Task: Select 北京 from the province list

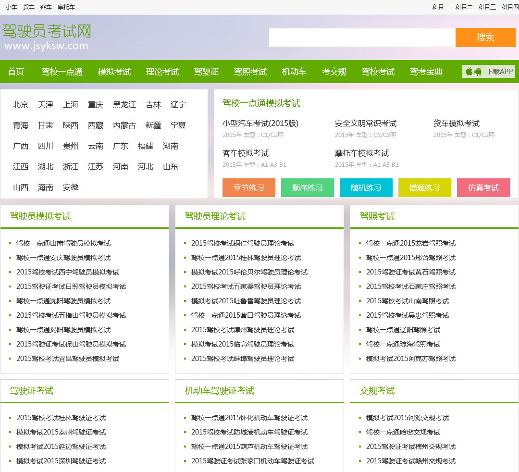Action: [x=21, y=105]
